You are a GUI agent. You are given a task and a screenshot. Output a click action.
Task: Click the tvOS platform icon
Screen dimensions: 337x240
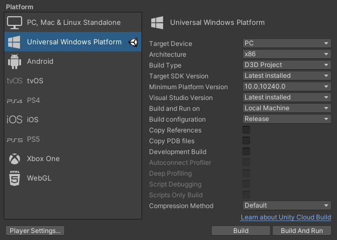pyautogui.click(x=15, y=81)
